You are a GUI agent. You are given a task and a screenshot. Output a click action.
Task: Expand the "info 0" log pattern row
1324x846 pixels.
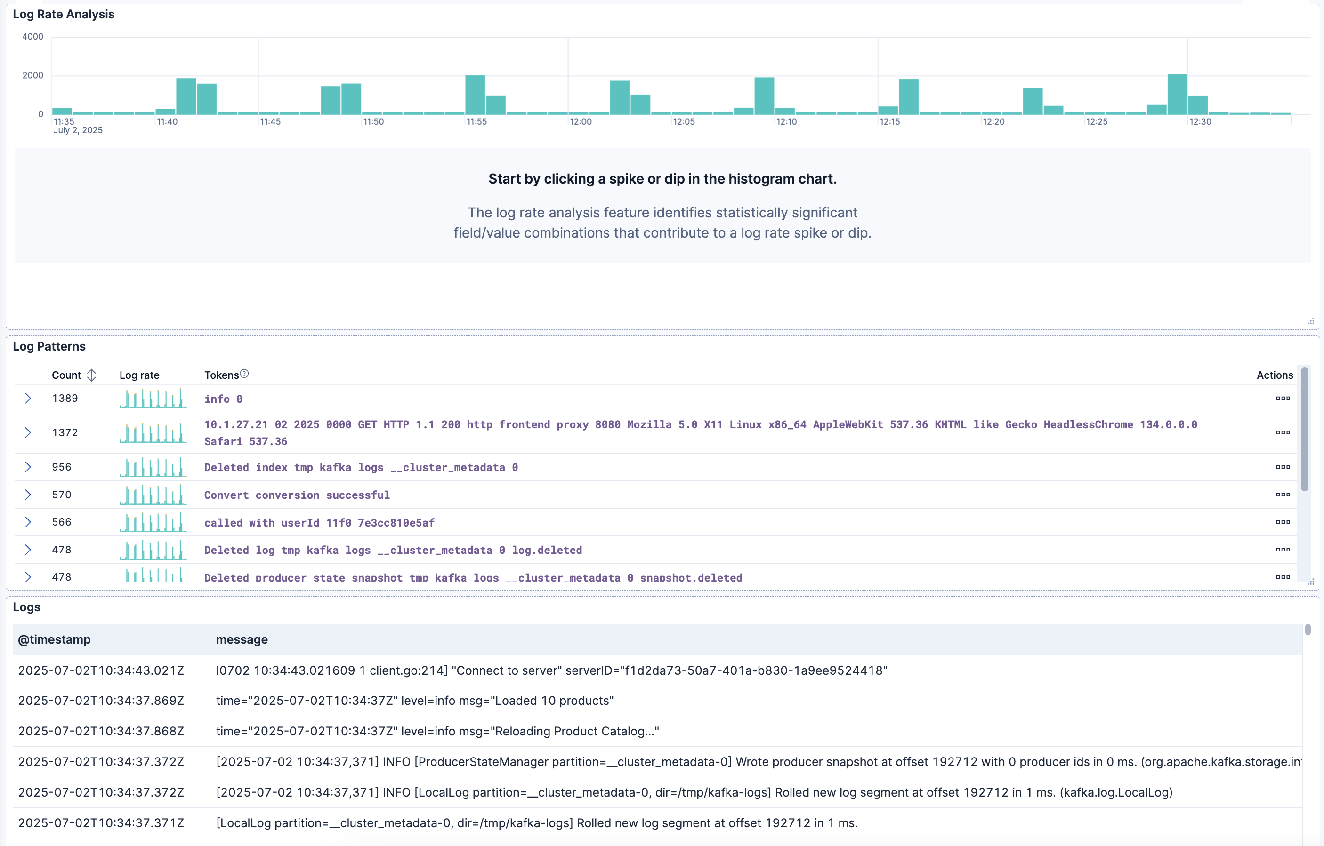click(x=28, y=398)
